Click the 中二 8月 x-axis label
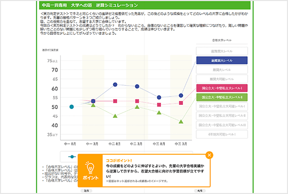This screenshot has width=288, height=194. 114,144
